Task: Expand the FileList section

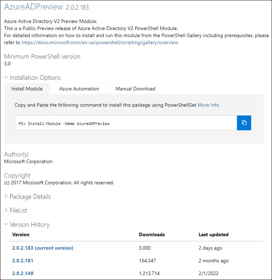Action: pyautogui.click(x=6, y=210)
